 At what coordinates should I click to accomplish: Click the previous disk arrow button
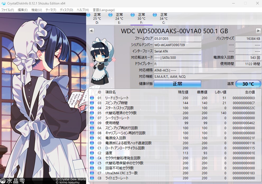click(x=91, y=31)
